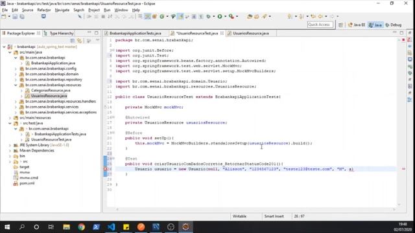The width and height of the screenshot is (415, 233).
Task: Click the error marker on line 26
Action: (105, 169)
